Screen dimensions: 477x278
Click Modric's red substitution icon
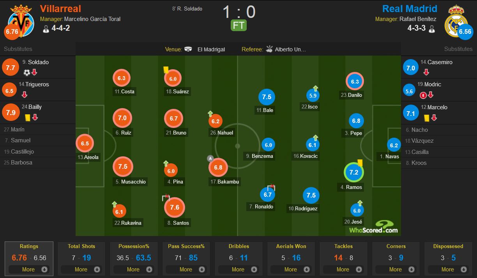[x=431, y=95]
